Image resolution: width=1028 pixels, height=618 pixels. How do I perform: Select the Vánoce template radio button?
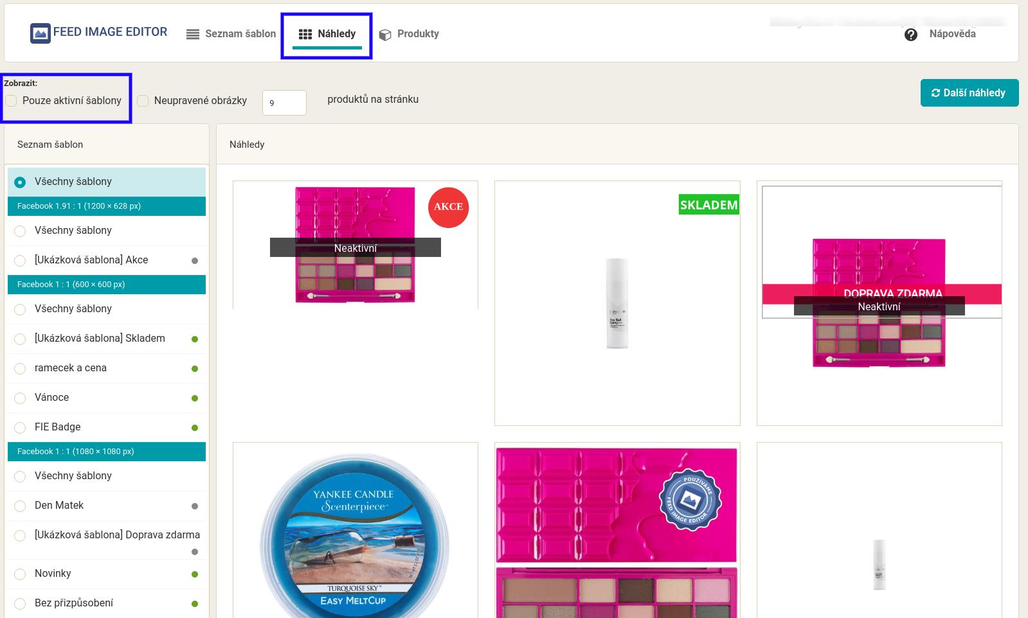point(20,398)
